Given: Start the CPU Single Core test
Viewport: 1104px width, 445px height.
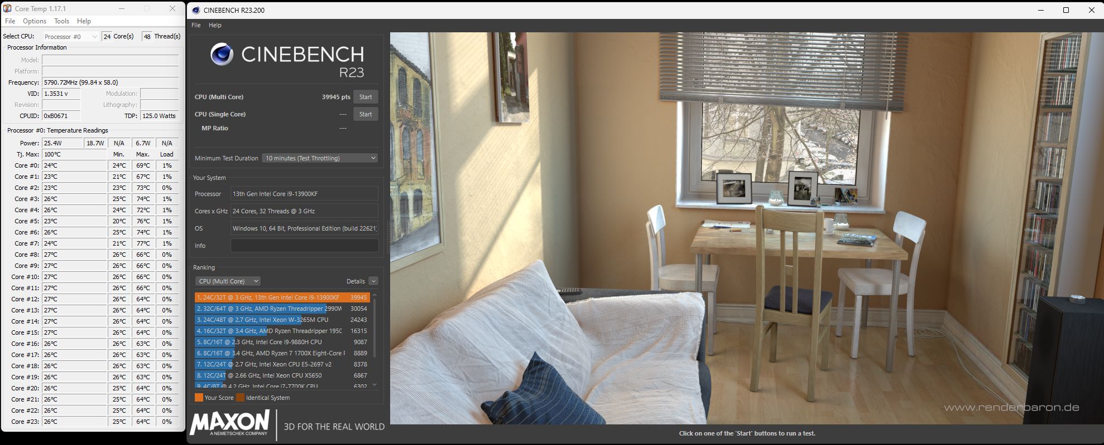Looking at the screenshot, I should [366, 114].
